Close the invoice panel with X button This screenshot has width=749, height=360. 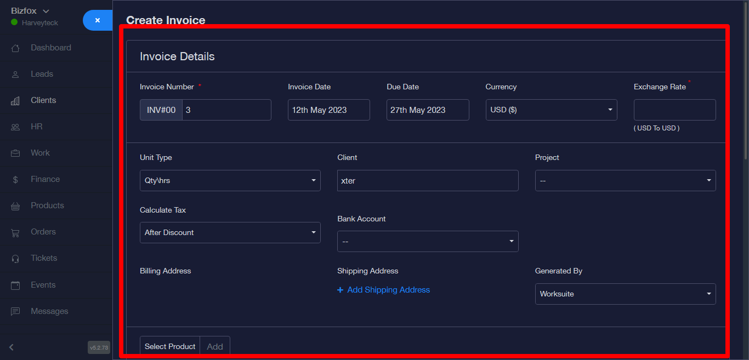(x=97, y=20)
